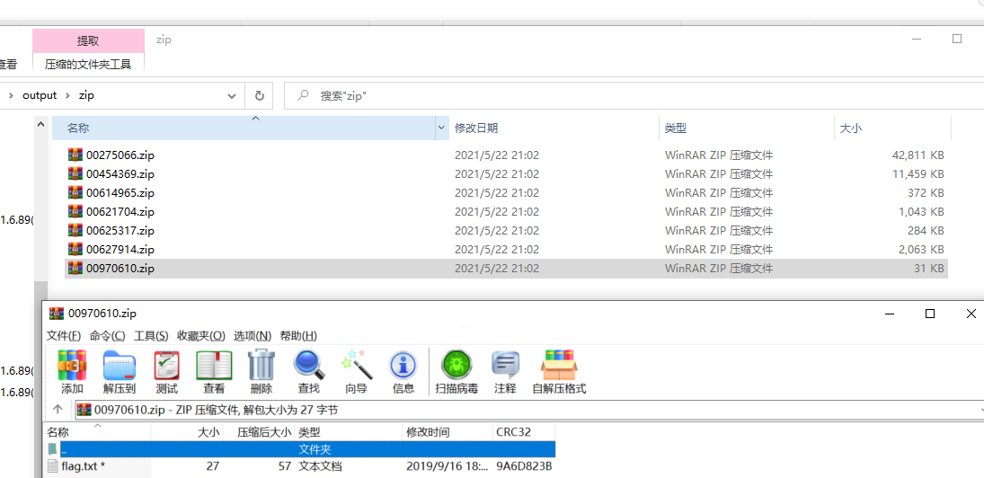Click the zip breadcrumb folder
Image resolution: width=984 pixels, height=478 pixels.
86,95
